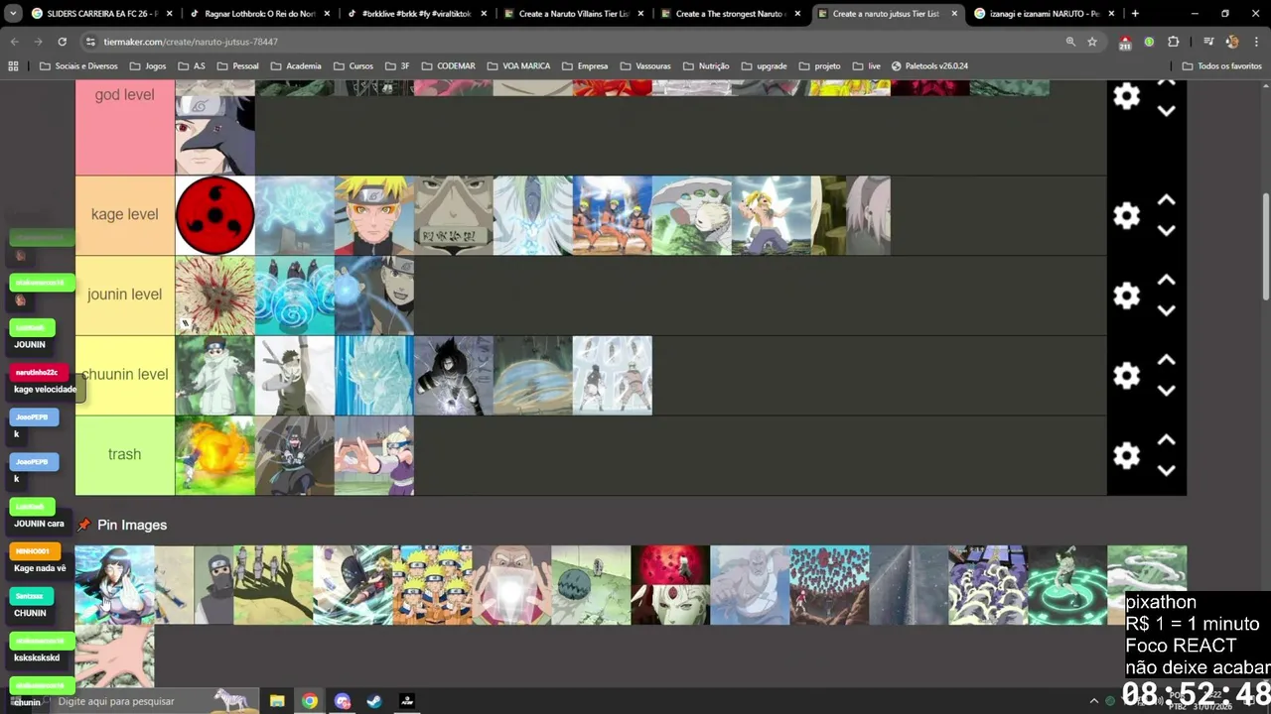
Task: Open settings gear for kage level row
Action: pos(1126,215)
